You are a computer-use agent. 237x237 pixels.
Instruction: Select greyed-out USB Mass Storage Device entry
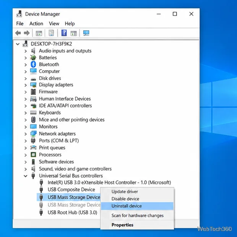click(x=74, y=205)
